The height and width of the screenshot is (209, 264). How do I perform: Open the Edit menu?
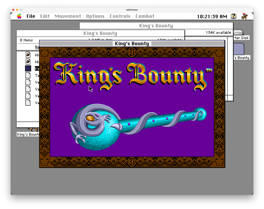coord(45,16)
